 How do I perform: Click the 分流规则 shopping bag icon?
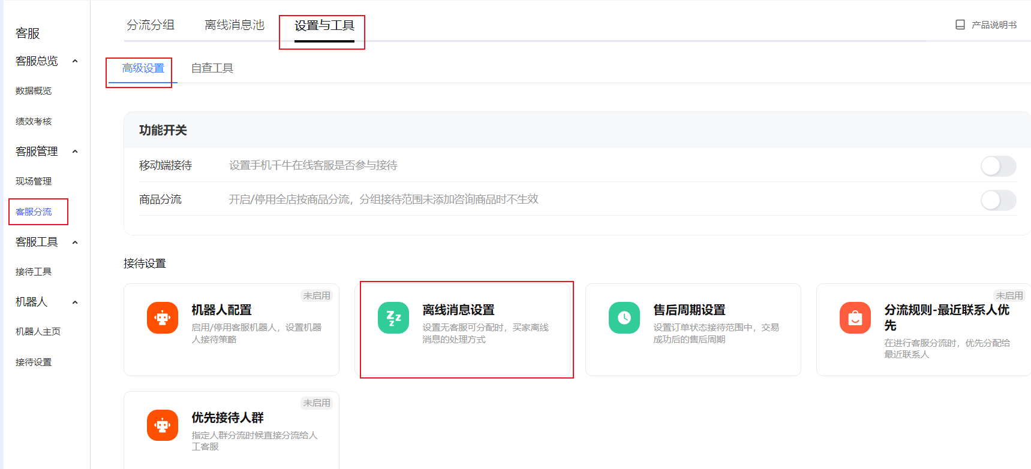click(x=855, y=317)
